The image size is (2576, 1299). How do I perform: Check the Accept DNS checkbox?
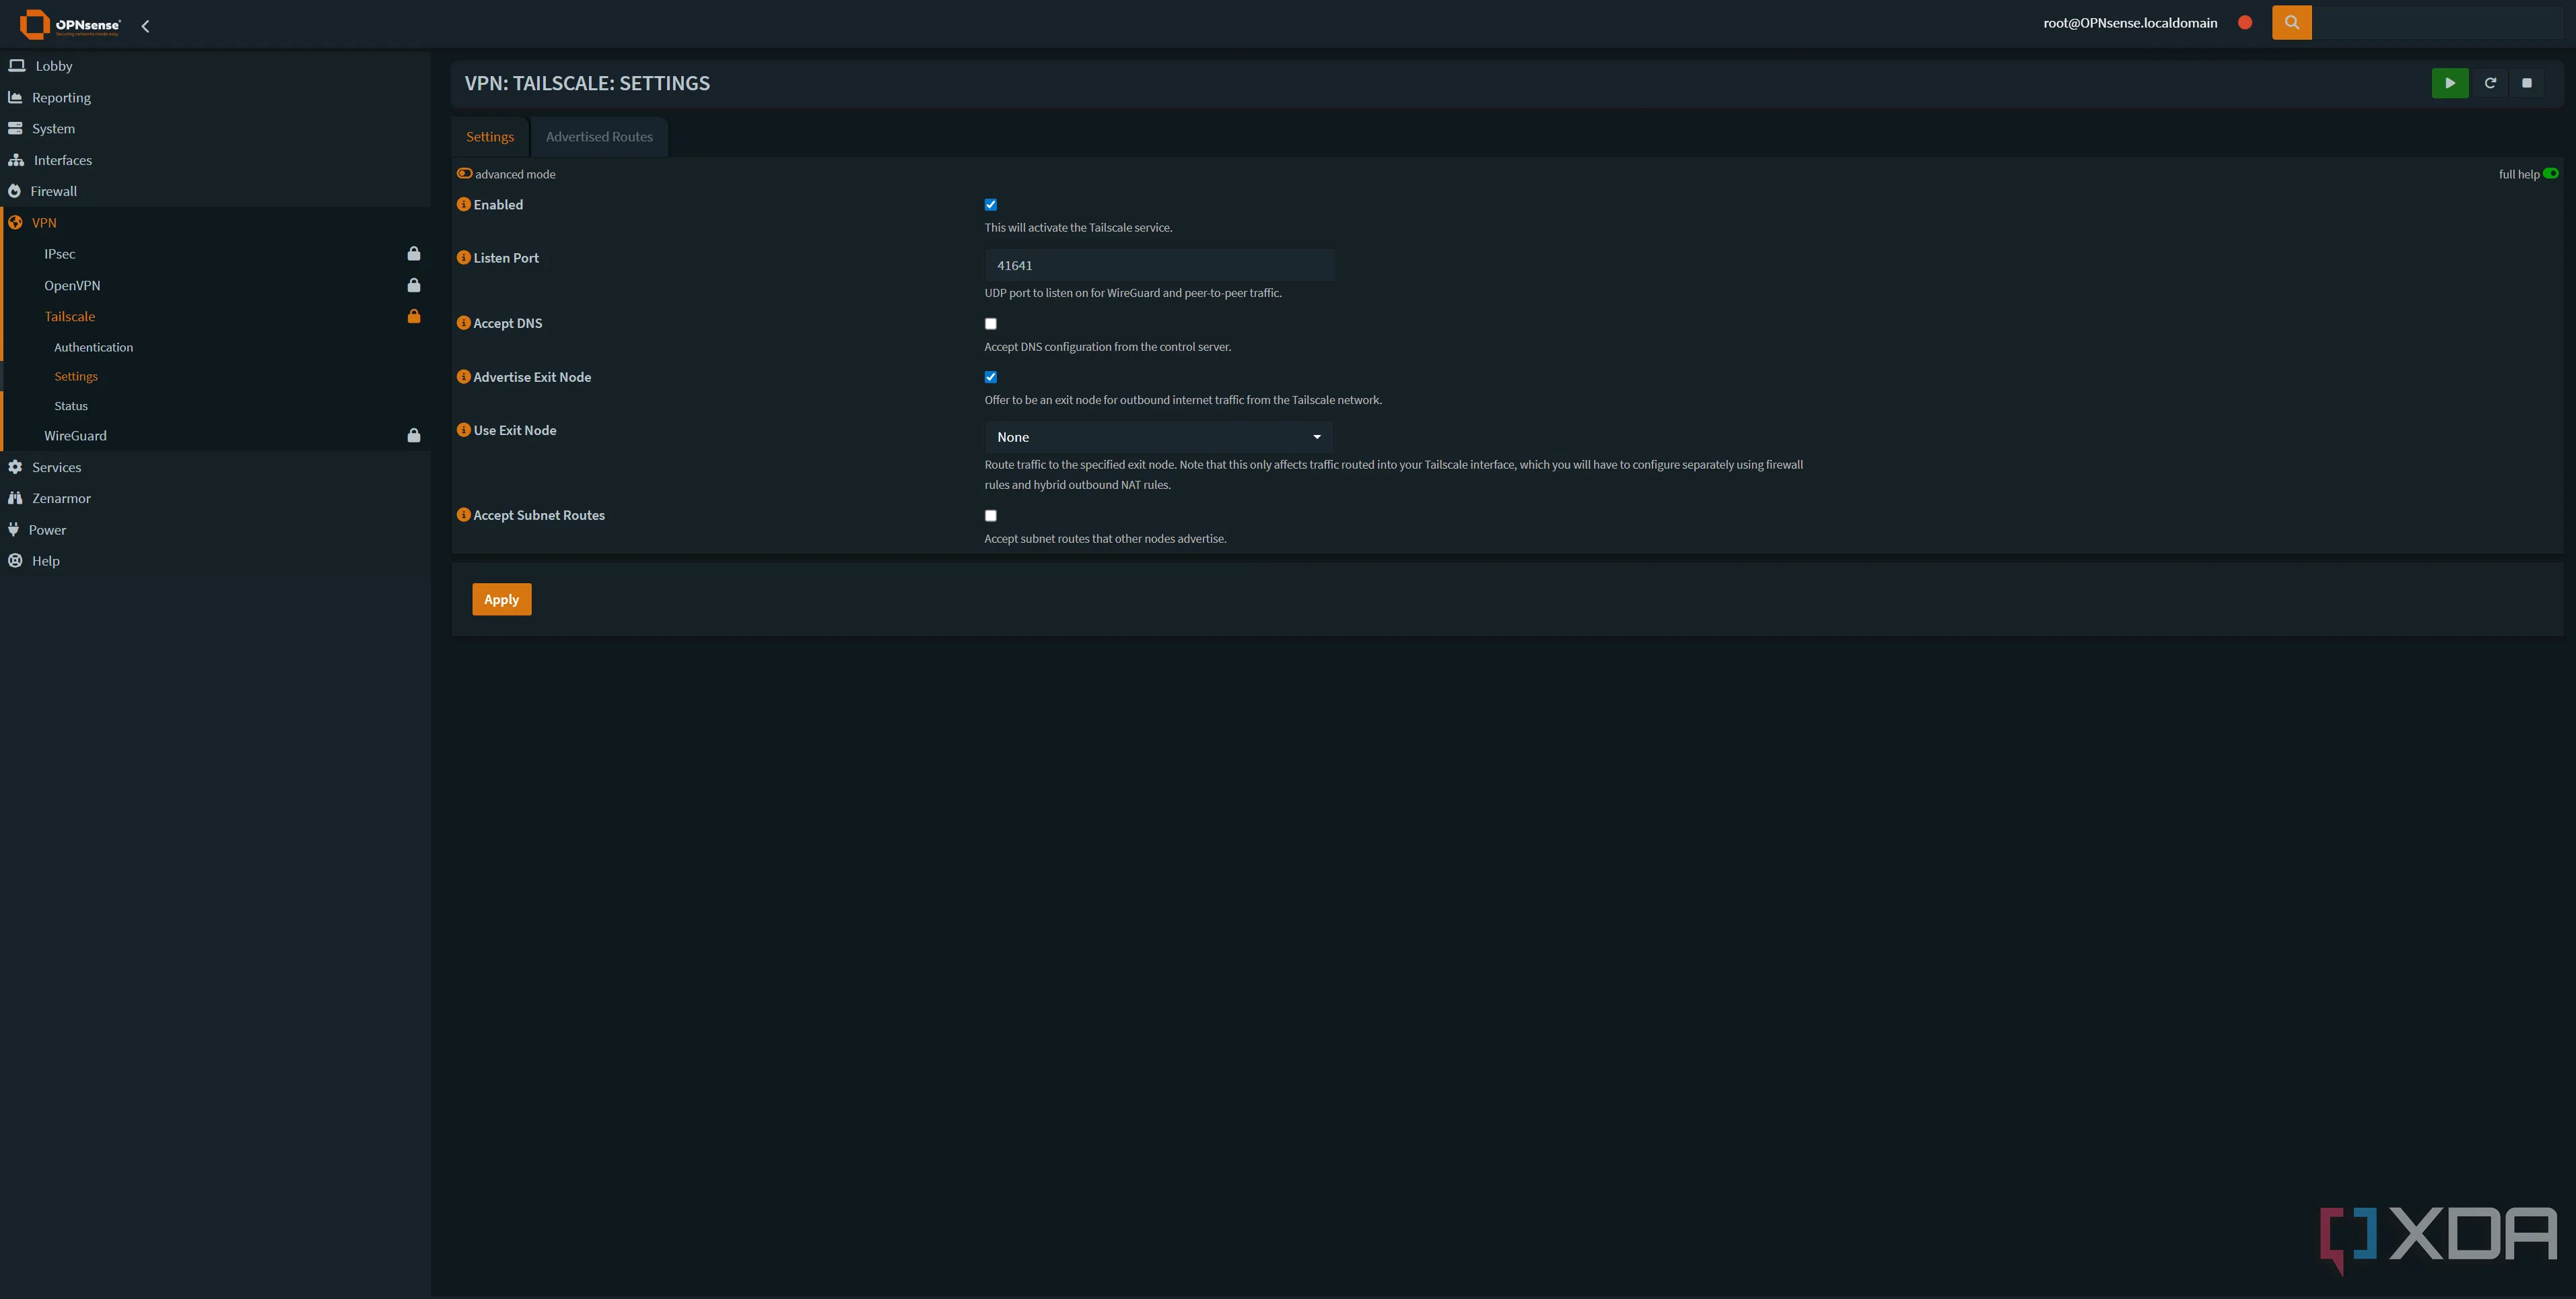[x=990, y=323]
